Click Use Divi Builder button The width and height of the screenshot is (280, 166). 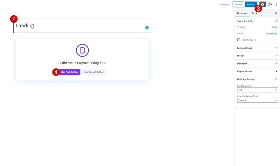tap(70, 72)
